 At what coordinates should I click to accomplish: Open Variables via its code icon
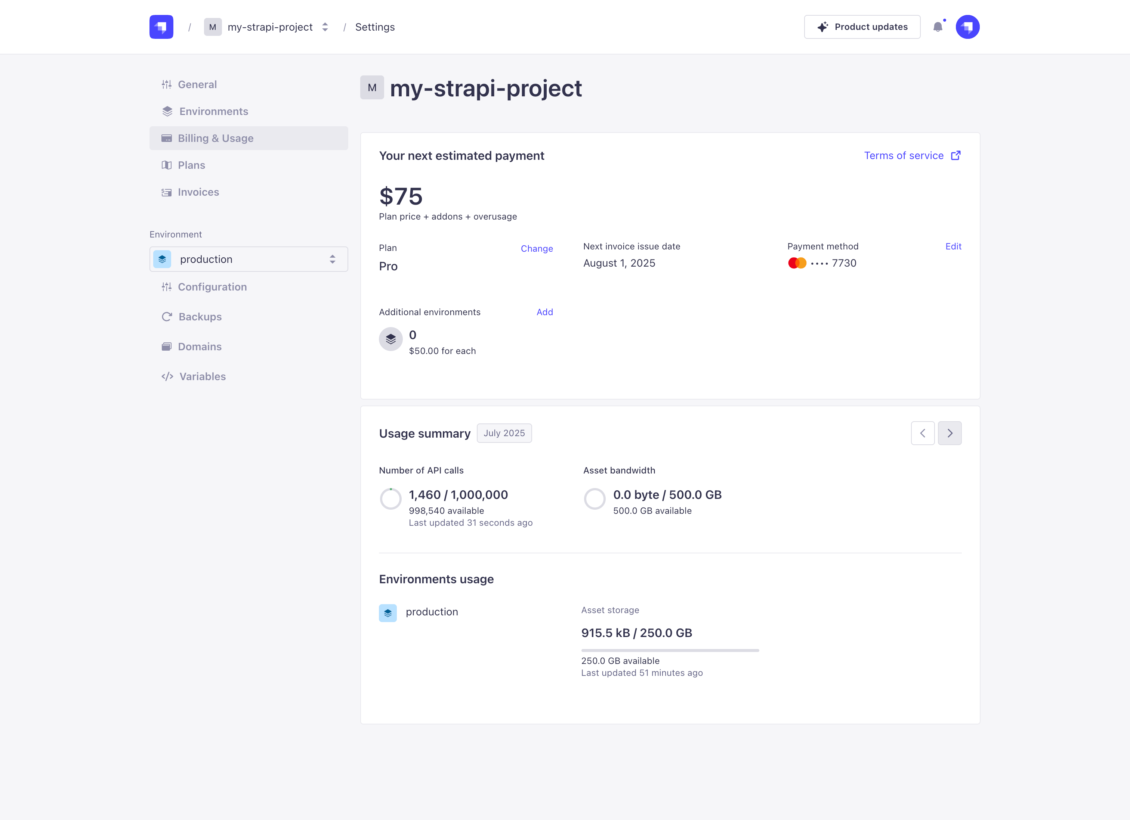coord(167,376)
